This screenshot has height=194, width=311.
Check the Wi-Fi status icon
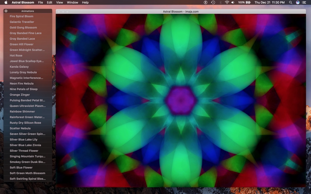point(227,2)
